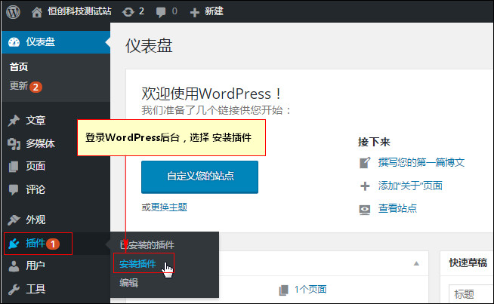Choose 编辑 in plugins flyout
The width and height of the screenshot is (494, 304).
click(128, 283)
